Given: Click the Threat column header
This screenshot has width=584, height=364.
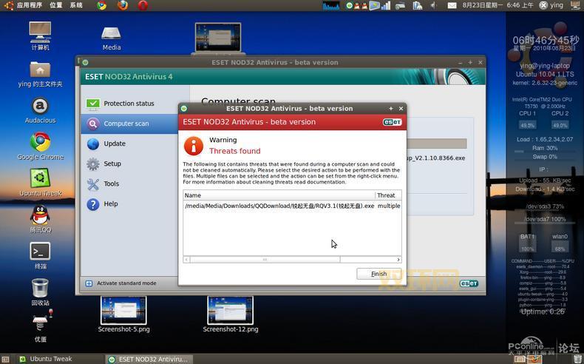Looking at the screenshot, I should (x=387, y=195).
